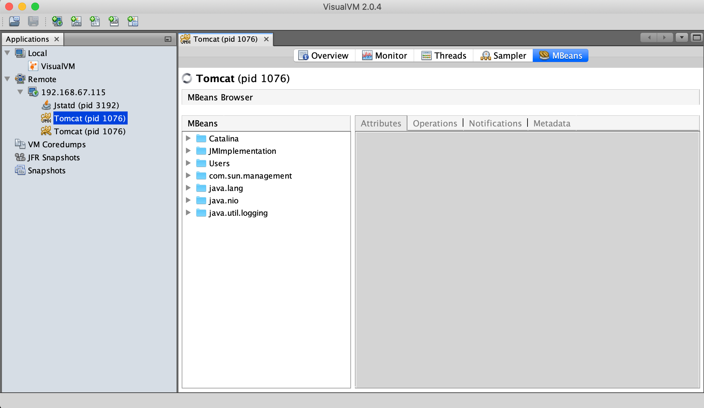
Task: Collapse the 192.168.67.115 host node
Action: click(21, 92)
